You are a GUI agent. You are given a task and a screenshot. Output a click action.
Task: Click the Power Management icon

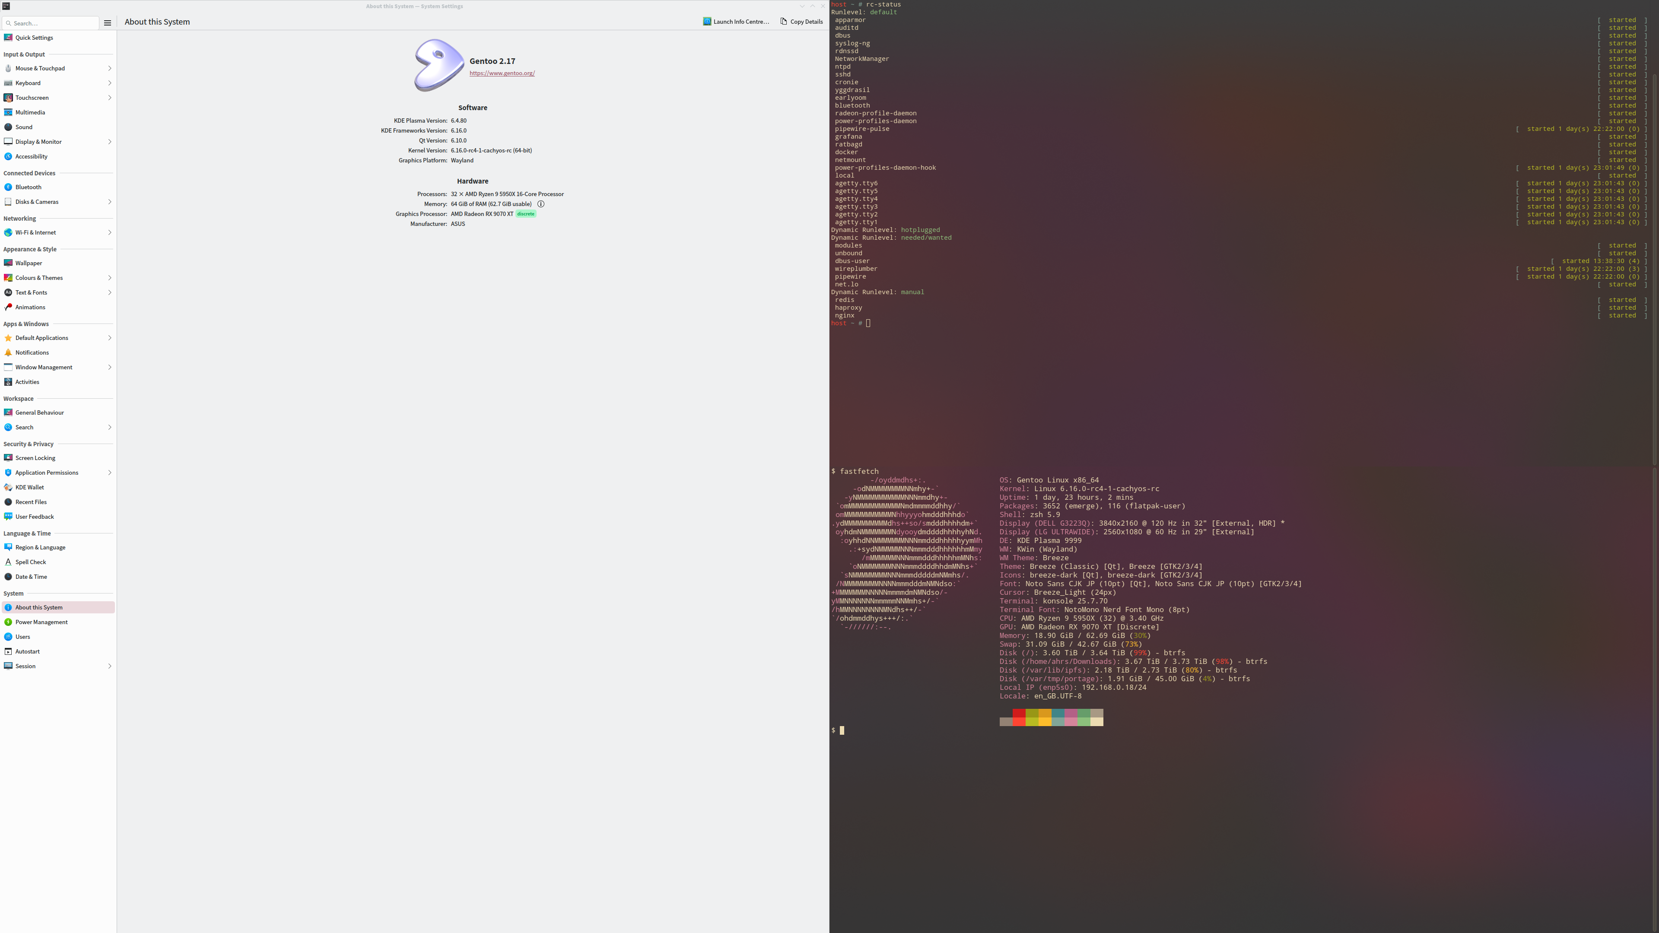[8, 622]
